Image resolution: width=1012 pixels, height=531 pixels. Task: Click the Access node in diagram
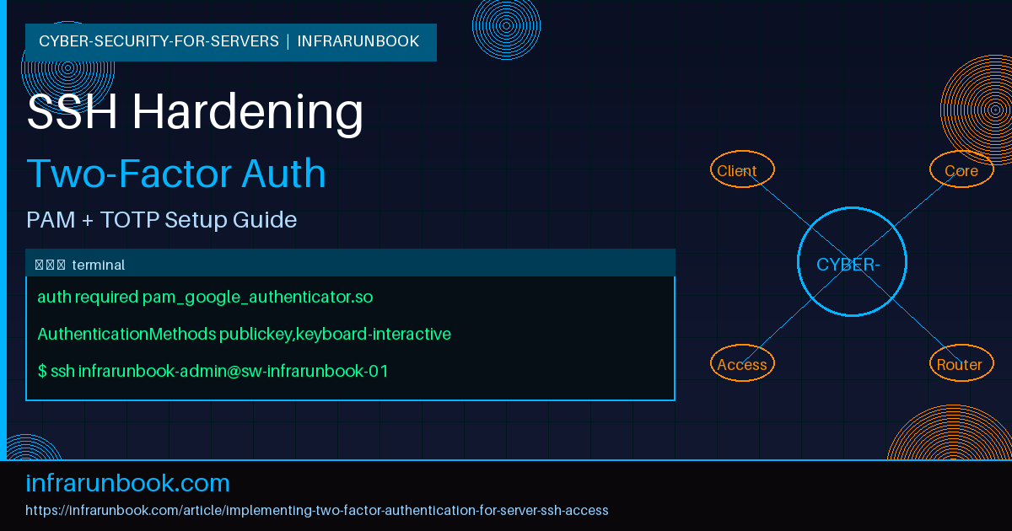(742, 363)
